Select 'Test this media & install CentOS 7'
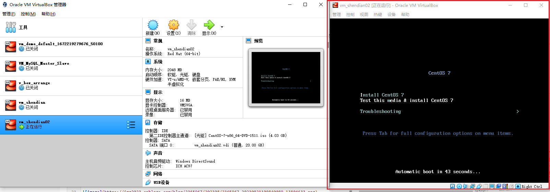Screen dimensions: 550x192 pos(406,100)
